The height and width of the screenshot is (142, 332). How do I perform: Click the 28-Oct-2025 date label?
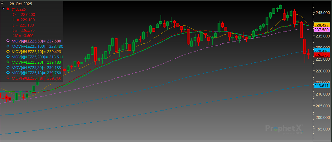pos(21,4)
